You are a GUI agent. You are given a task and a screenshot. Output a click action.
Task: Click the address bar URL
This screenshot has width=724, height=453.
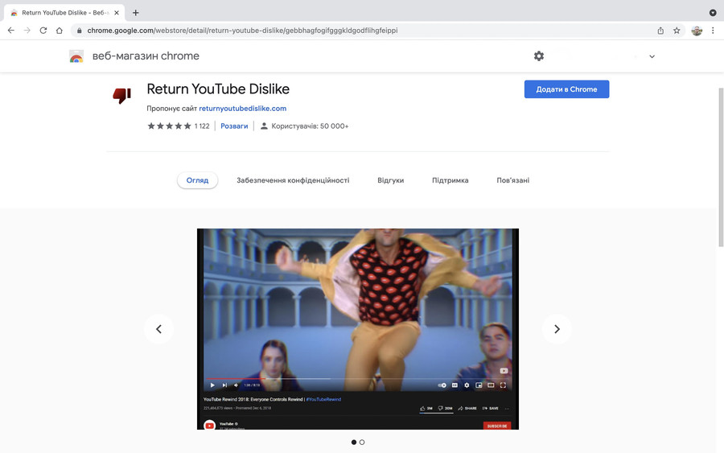(242, 31)
